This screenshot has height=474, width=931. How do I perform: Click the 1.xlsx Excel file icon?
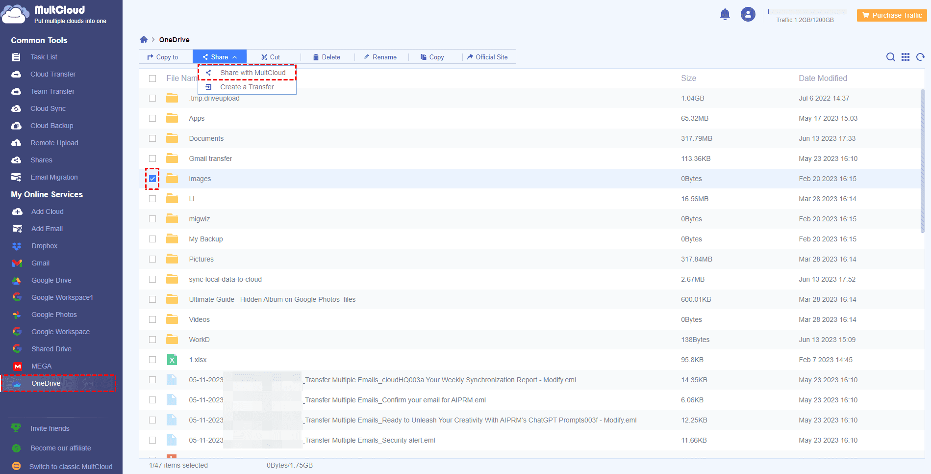[172, 360]
